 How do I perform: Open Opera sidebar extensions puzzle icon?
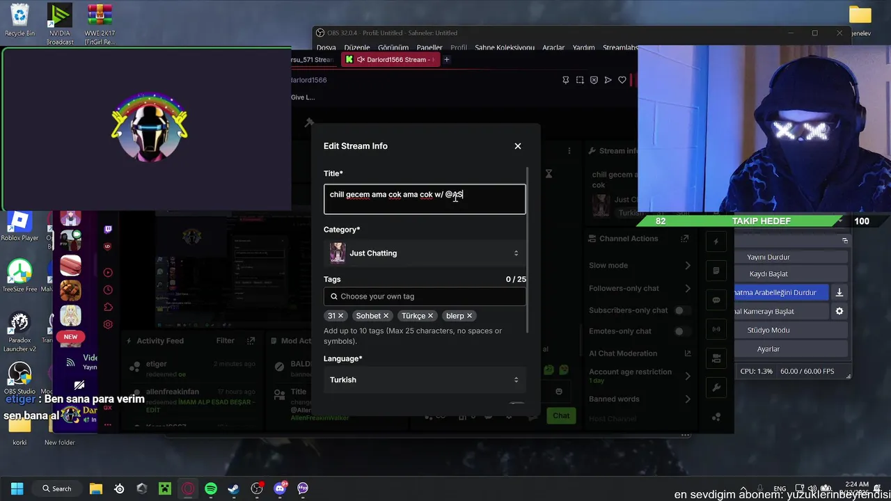click(108, 307)
